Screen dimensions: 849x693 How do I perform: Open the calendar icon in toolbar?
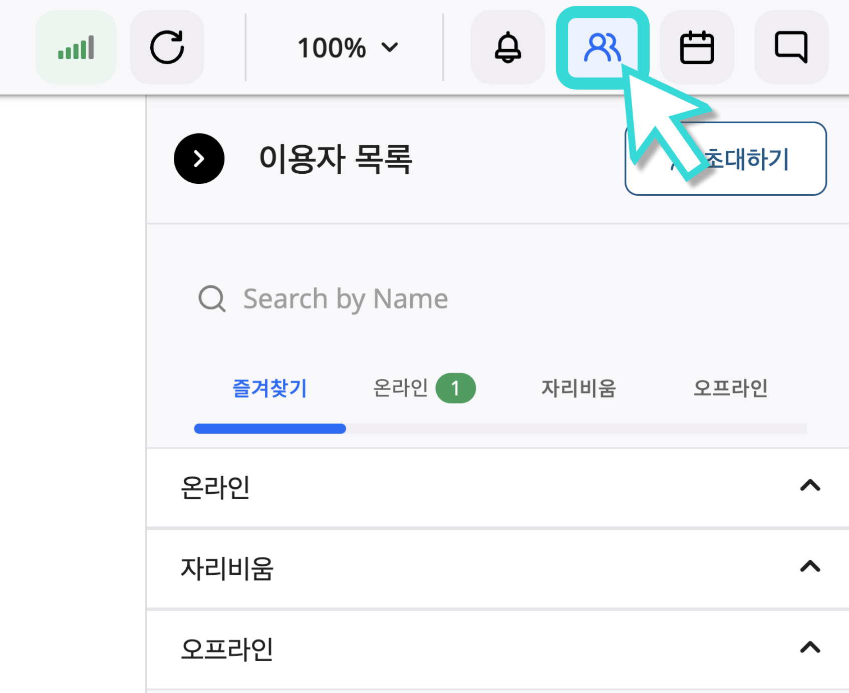696,48
